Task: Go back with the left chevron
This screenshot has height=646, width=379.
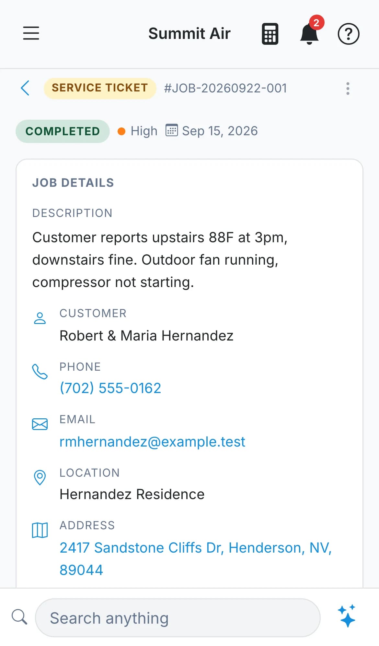Action: point(25,88)
